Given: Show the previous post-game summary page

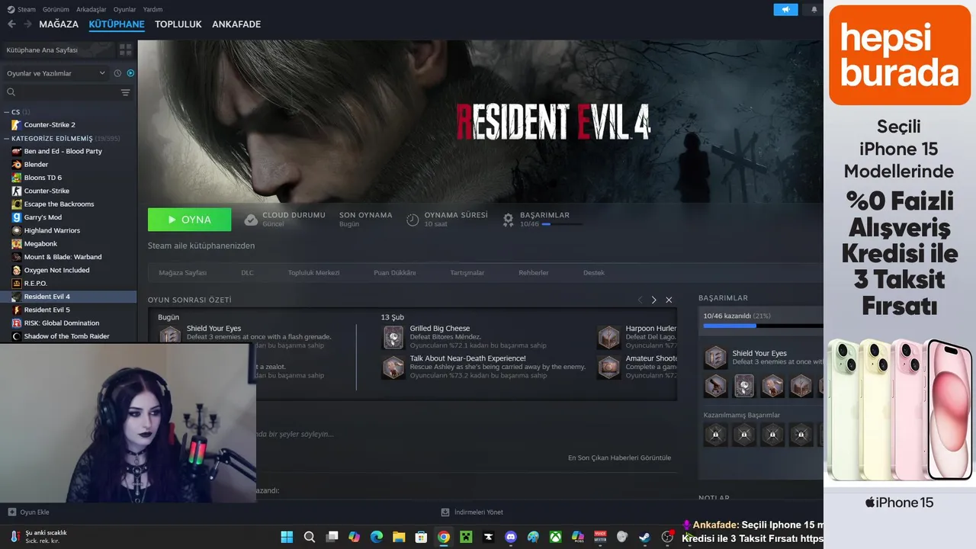Looking at the screenshot, I should coord(640,300).
